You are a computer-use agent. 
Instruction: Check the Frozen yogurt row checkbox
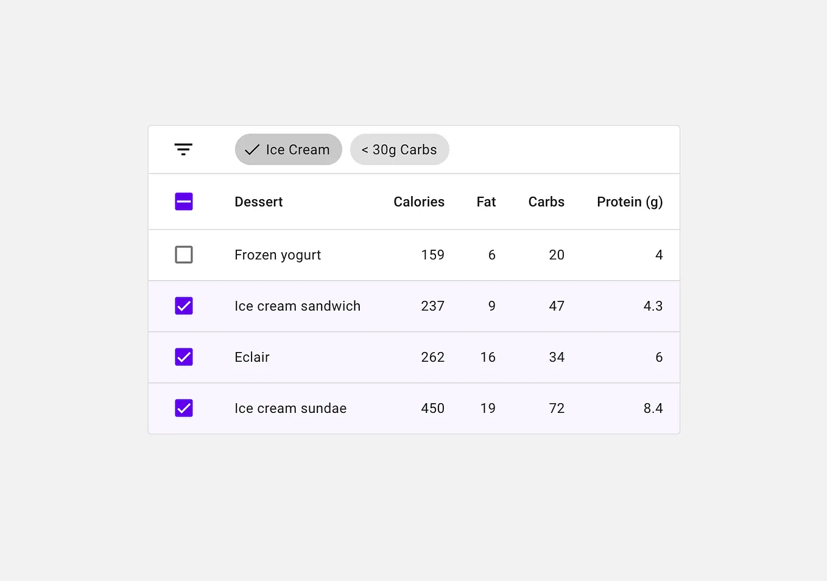pos(184,255)
